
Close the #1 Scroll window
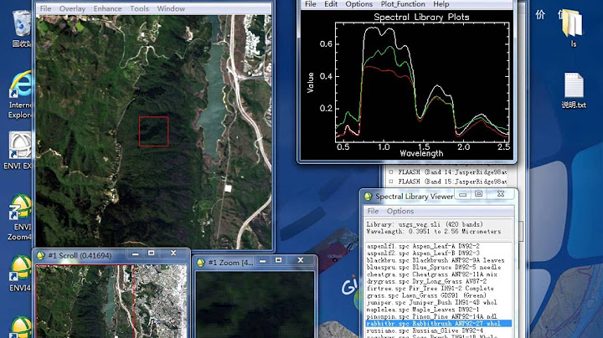[173, 253]
